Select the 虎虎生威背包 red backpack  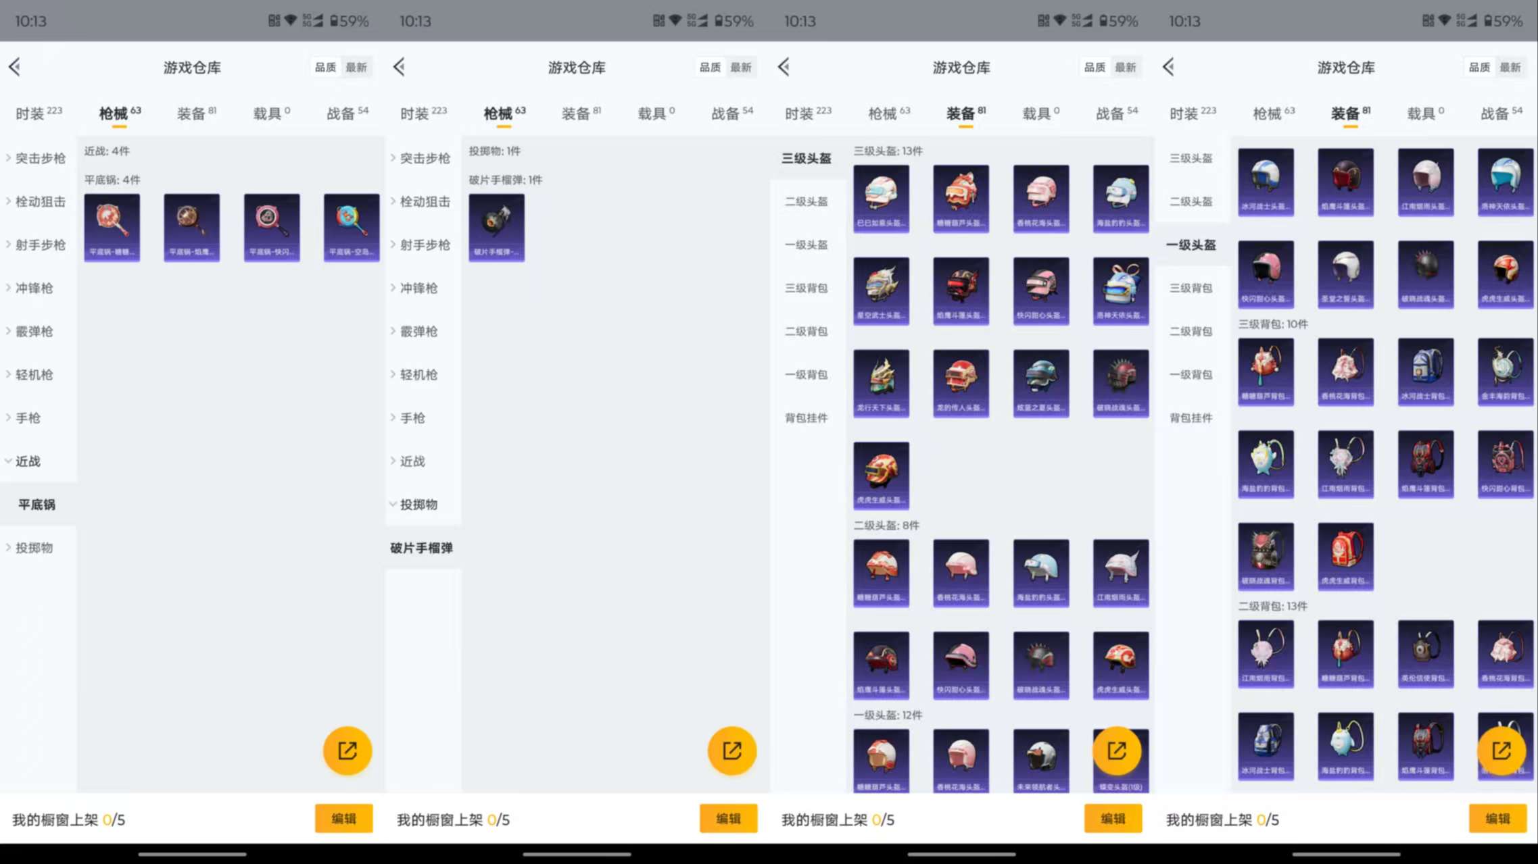tap(1346, 557)
